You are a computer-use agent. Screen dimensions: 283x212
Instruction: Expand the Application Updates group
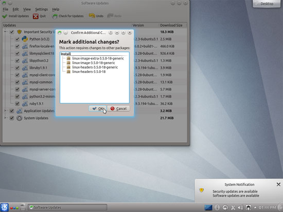click(x=5, y=110)
